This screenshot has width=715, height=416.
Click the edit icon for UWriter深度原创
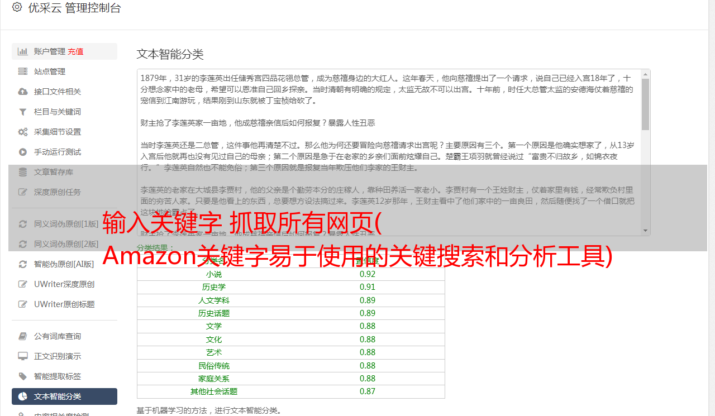point(23,284)
